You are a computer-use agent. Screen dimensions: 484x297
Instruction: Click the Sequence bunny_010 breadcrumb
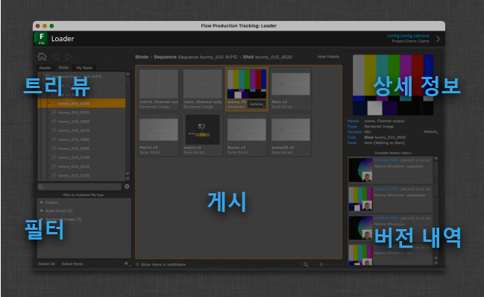[x=195, y=57]
